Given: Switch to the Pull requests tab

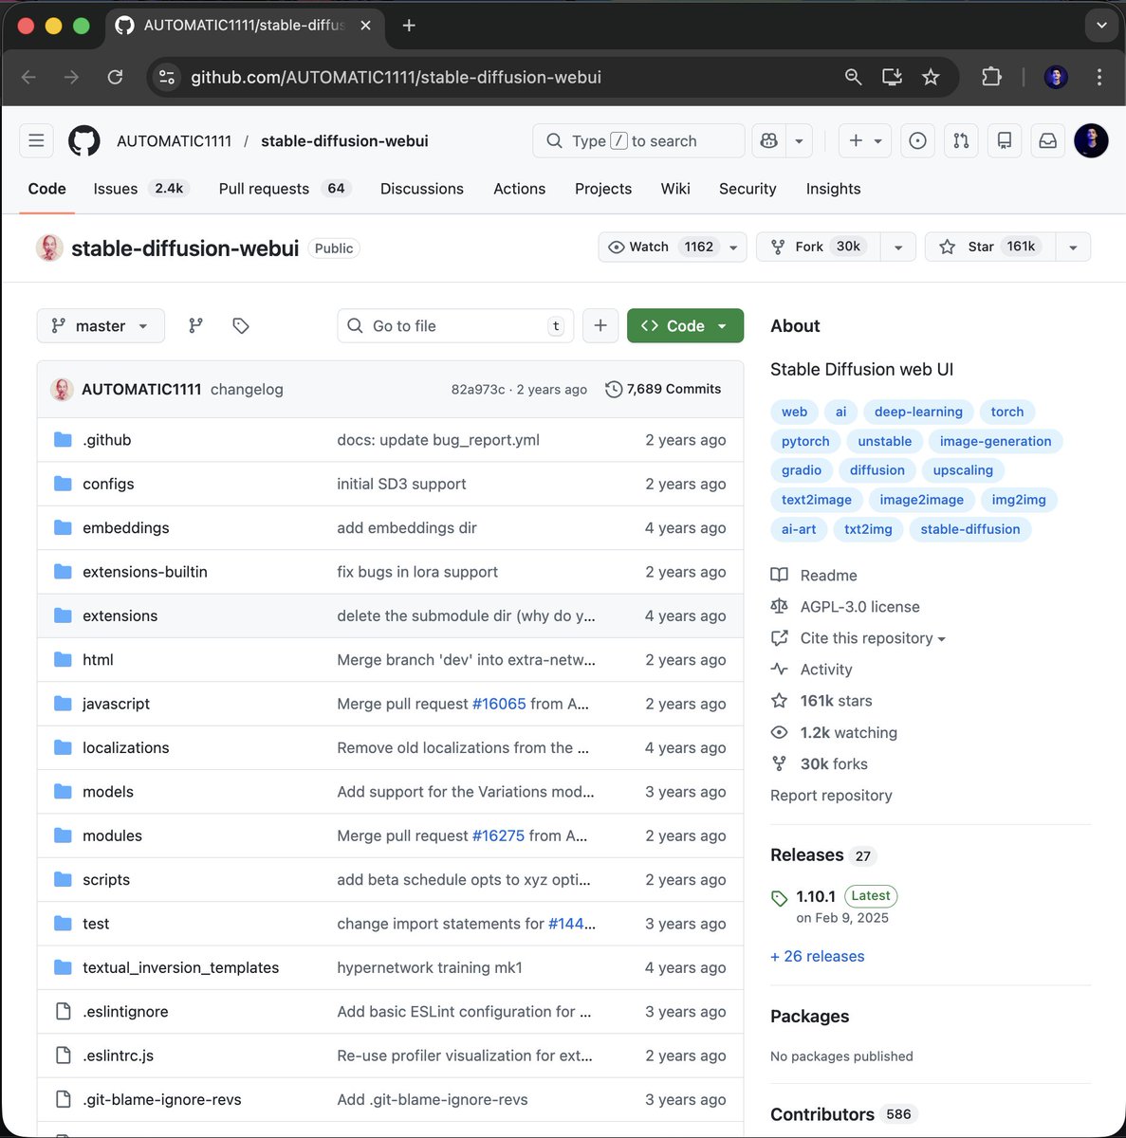Looking at the screenshot, I should click(285, 189).
